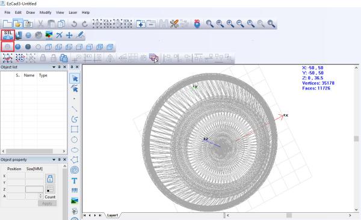Select the Rectangle draw tool
361x220 pixels.
pos(75,129)
